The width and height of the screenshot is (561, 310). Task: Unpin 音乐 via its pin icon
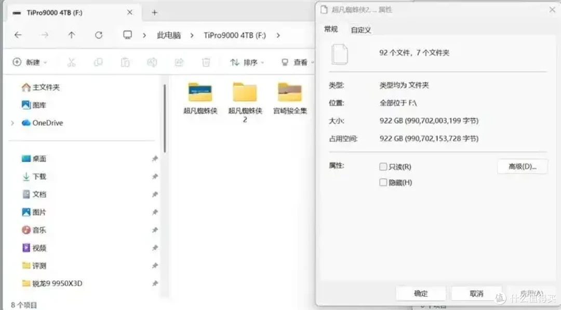(x=155, y=230)
